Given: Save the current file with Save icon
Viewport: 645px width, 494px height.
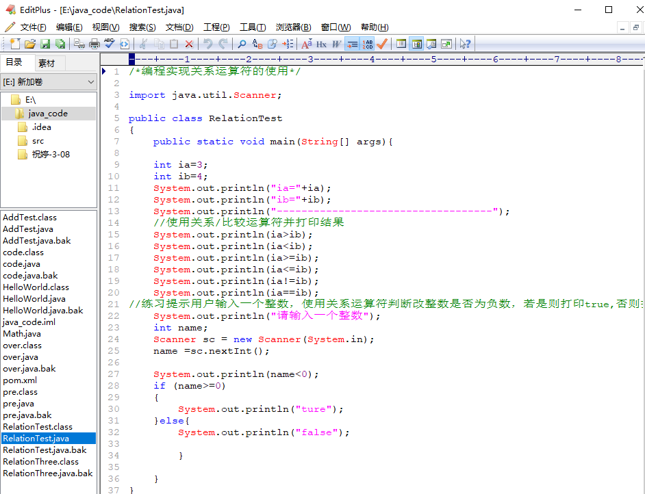Looking at the screenshot, I should pos(45,44).
